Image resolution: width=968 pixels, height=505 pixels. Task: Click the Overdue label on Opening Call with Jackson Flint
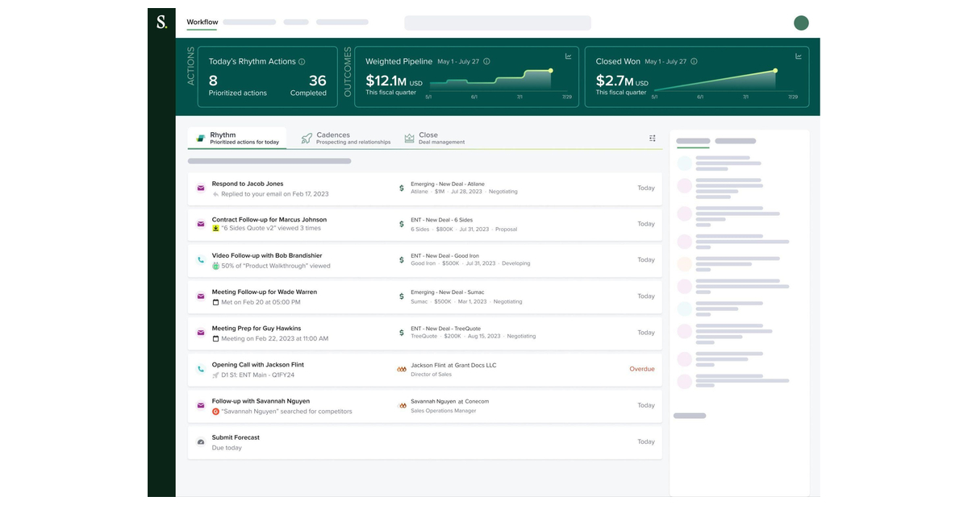tap(641, 369)
